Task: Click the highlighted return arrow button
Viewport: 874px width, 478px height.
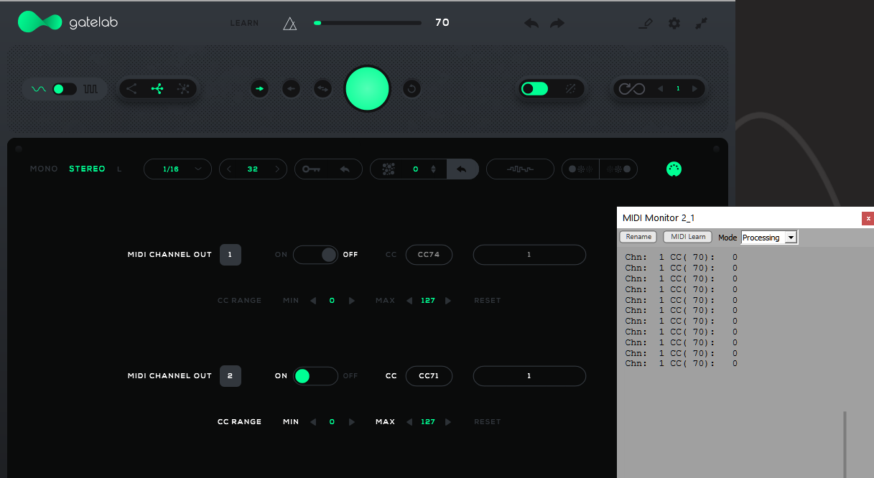Action: 462,169
